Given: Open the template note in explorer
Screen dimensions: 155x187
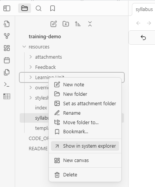Looking at the screenshot, I should coord(42,128).
